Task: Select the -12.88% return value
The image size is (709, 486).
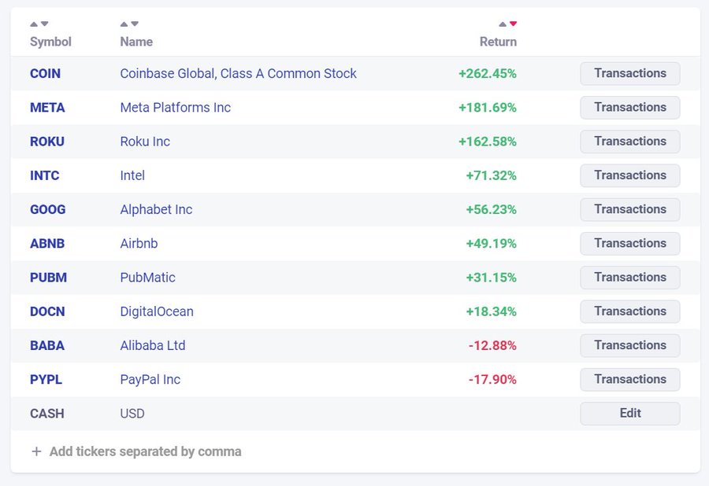Action: 492,345
